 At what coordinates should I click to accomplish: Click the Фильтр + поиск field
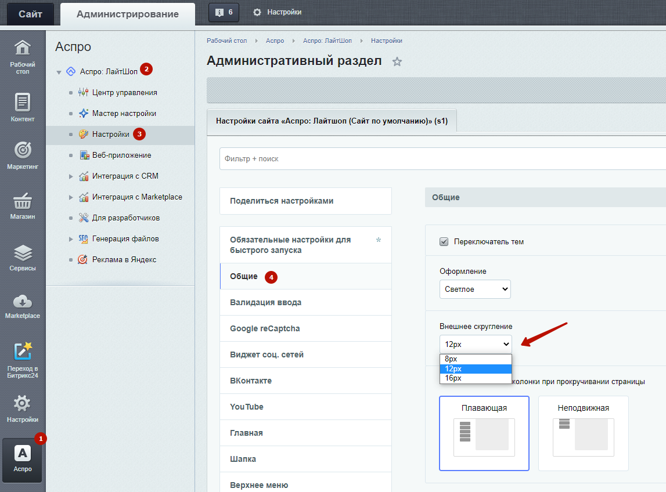click(x=442, y=159)
